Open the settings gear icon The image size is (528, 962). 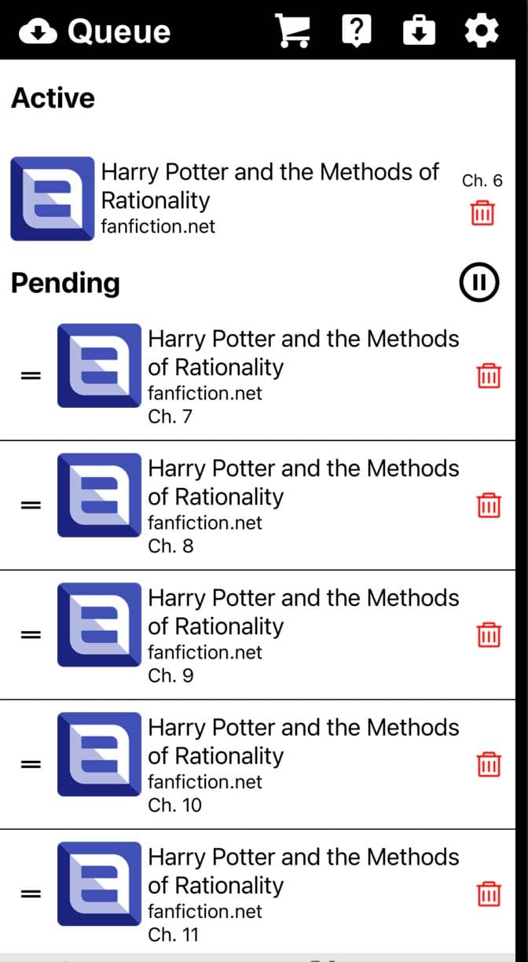[x=481, y=31]
